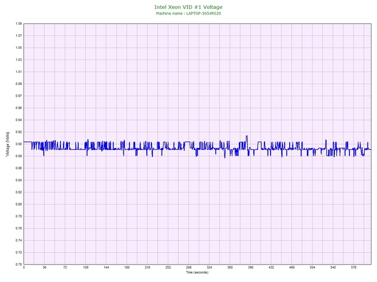Click the 0.70 voltage axis value
This screenshot has height=282, width=377.
(19, 264)
